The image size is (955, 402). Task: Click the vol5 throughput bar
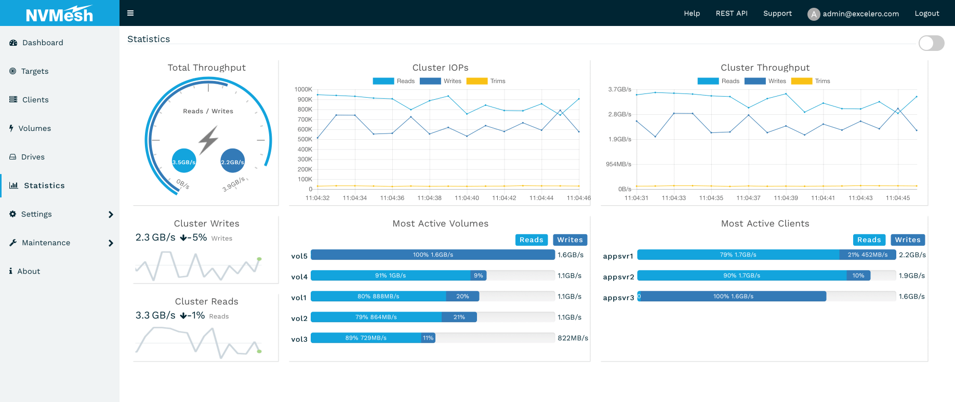pyautogui.click(x=432, y=255)
